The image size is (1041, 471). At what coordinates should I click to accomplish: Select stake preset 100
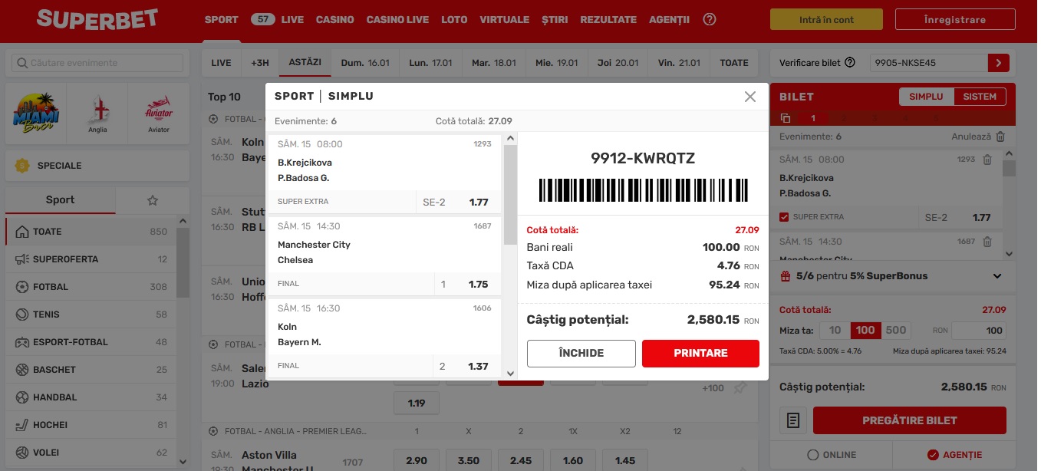tap(865, 331)
